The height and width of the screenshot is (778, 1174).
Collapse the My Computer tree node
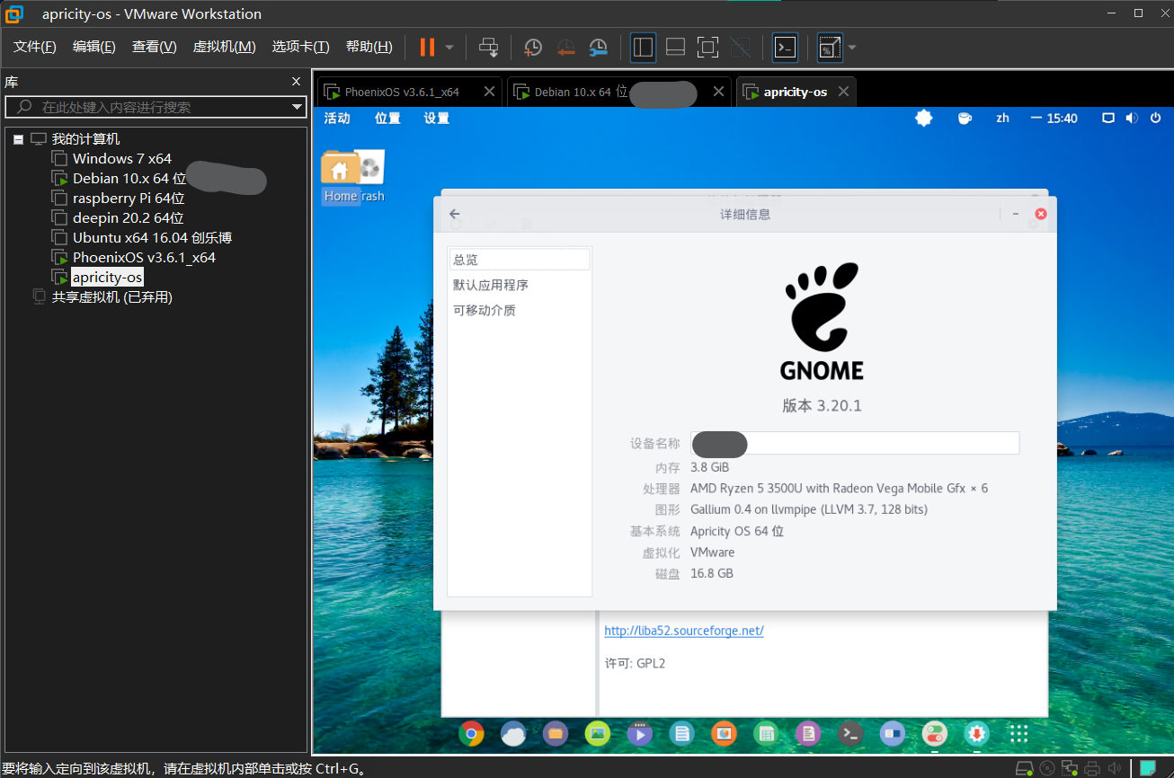pyautogui.click(x=19, y=139)
